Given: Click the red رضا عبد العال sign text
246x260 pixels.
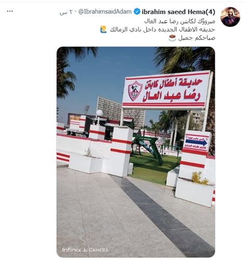Looking at the screenshot, I should click(x=171, y=95).
